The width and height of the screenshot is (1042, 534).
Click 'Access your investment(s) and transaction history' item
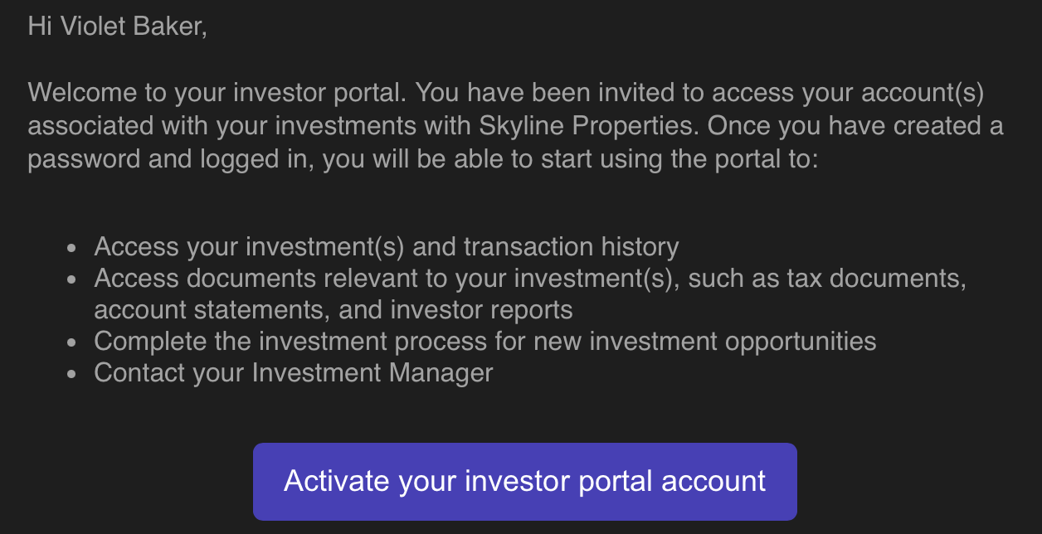(387, 246)
